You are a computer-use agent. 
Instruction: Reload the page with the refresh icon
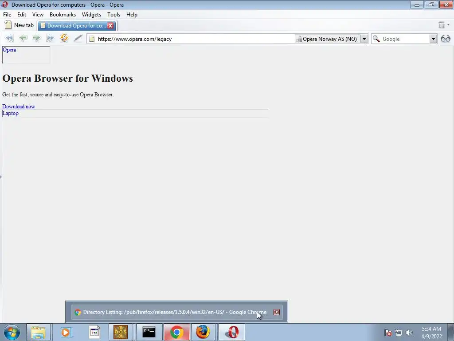point(64,38)
